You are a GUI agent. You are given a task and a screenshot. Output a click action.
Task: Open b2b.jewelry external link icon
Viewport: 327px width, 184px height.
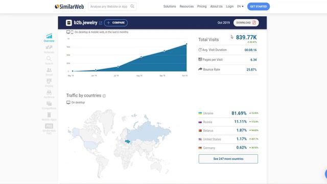coord(101,23)
